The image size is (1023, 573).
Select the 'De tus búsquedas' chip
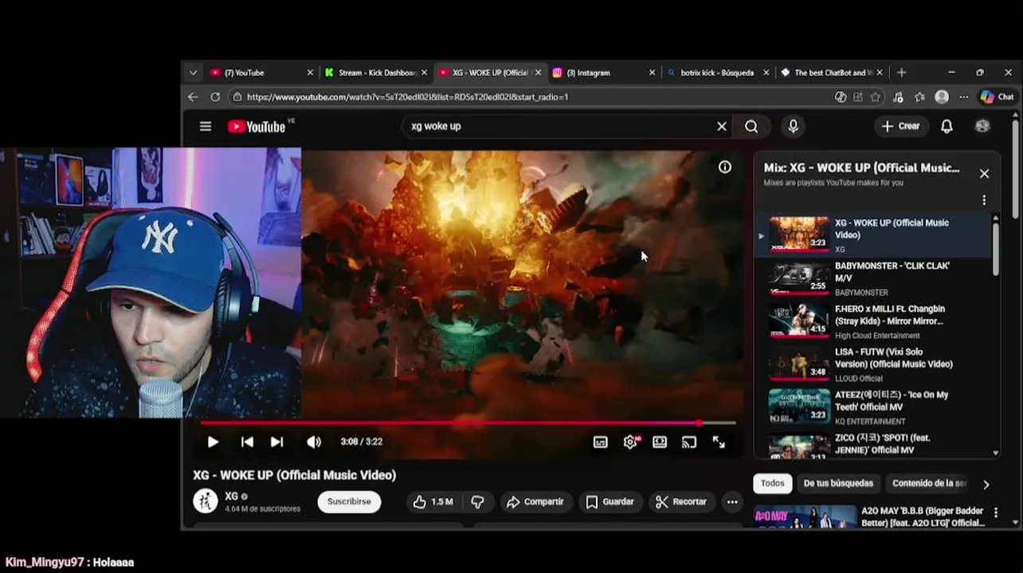coord(838,483)
